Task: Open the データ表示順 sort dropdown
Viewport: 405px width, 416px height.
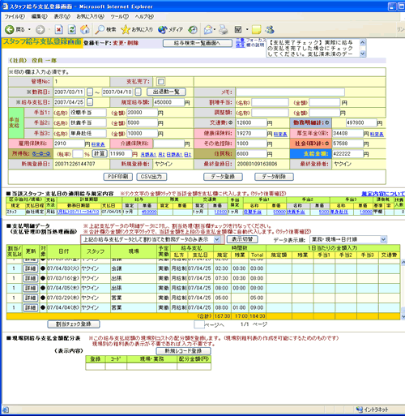Action: click(383, 239)
